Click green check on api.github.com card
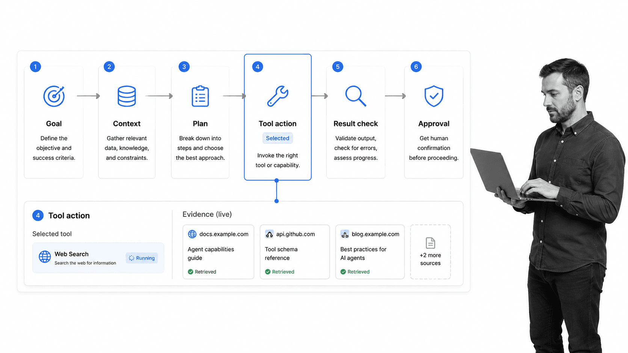This screenshot has height=353, width=628. coord(268,272)
